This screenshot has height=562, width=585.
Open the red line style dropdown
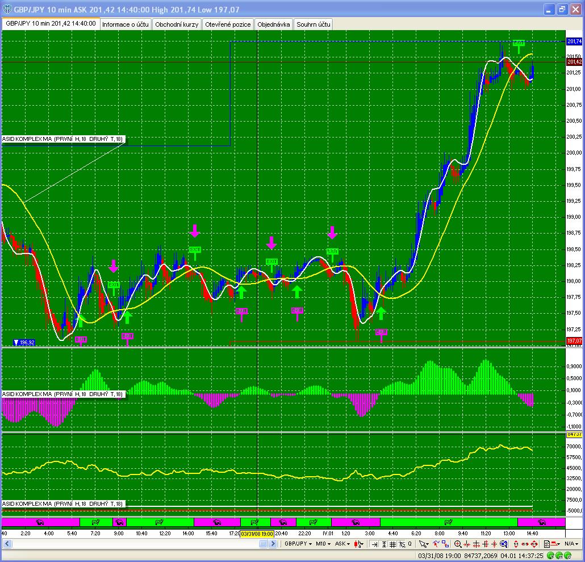(555, 544)
